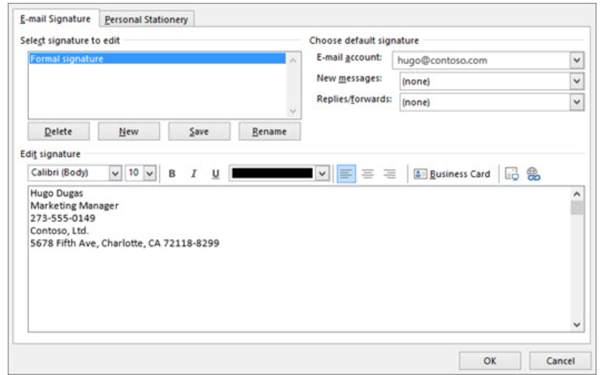The width and height of the screenshot is (607, 375).
Task: Open the Calibri (Body) font dropdown
Action: point(115,174)
